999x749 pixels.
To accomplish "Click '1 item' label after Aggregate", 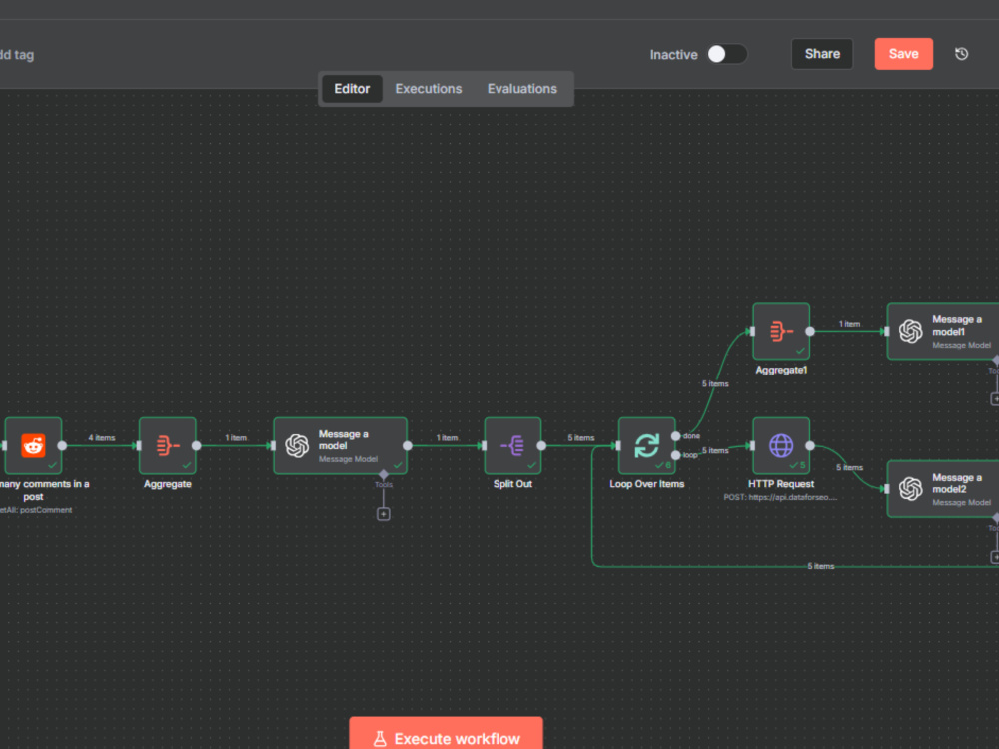I will [x=236, y=438].
